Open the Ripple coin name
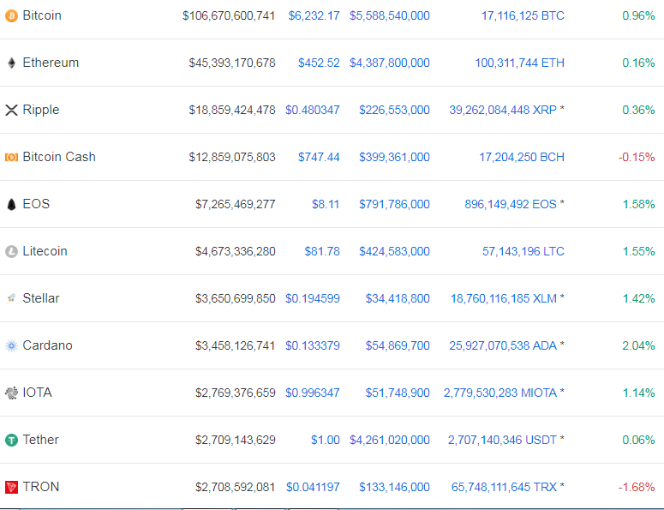664x510 pixels. pyautogui.click(x=40, y=110)
